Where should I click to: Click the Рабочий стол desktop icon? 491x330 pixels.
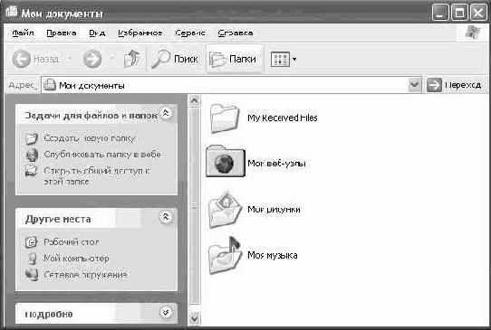pyautogui.click(x=32, y=242)
